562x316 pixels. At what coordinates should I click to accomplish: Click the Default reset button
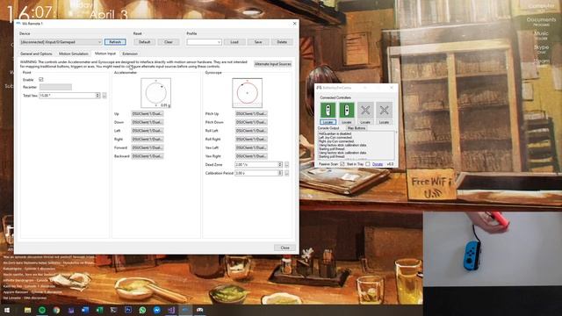pos(144,42)
